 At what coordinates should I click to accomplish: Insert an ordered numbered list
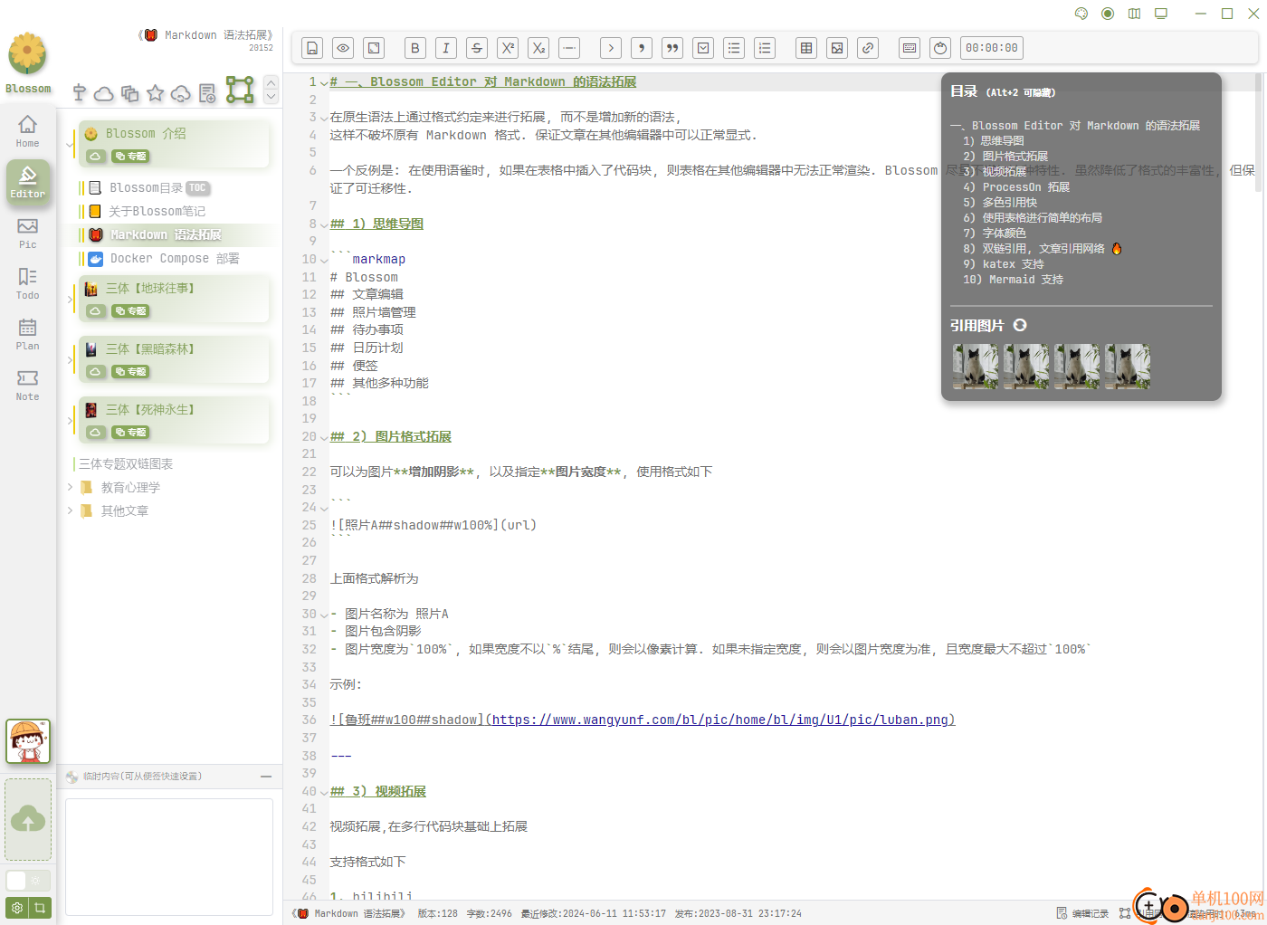tap(765, 48)
